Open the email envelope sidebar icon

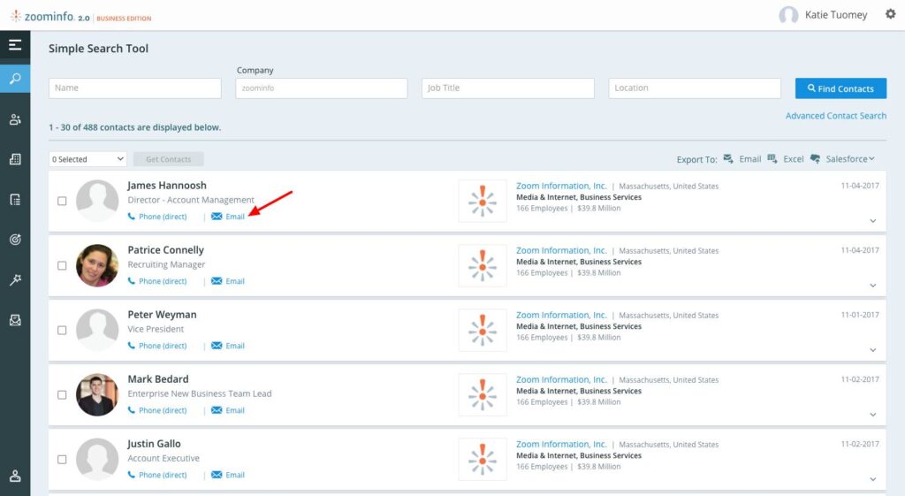coord(15,320)
